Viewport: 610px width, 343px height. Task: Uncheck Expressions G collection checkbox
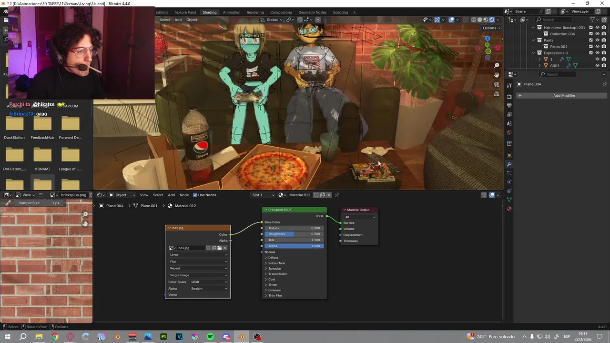pyautogui.click(x=591, y=53)
